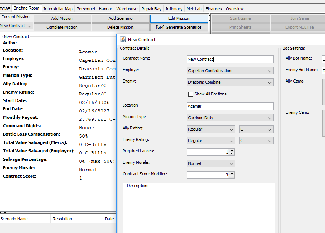Click the Monthly Payout value 2,769,661

tap(98, 119)
